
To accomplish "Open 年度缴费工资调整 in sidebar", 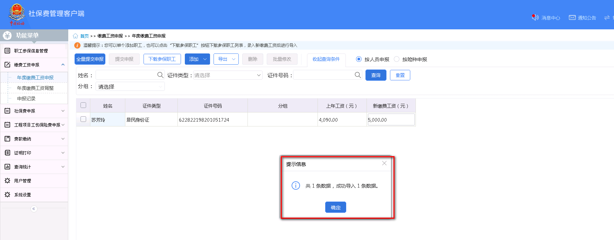I will pos(35,88).
